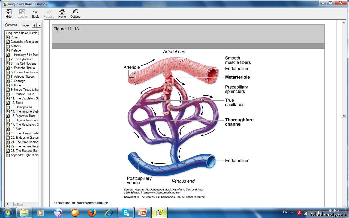Open the 4. Epithelial Tissue chapter
The height and width of the screenshot is (218, 349).
[x=23, y=68]
